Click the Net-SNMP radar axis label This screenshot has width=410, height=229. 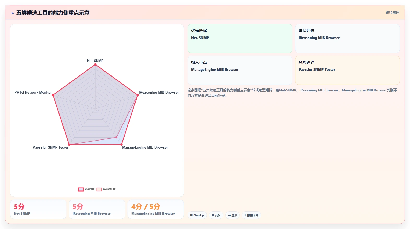[95, 61]
